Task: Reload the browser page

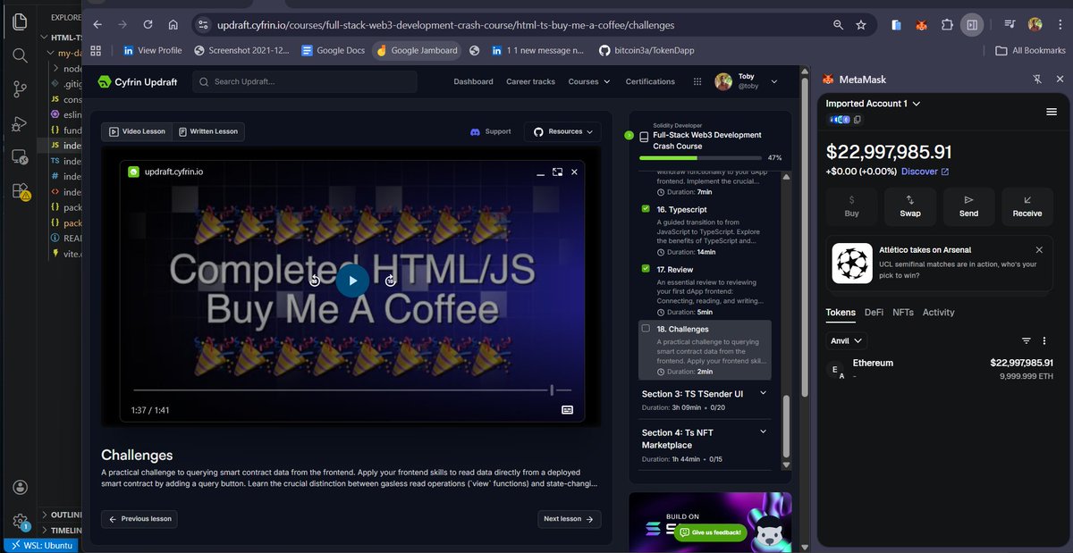Action: point(148,25)
